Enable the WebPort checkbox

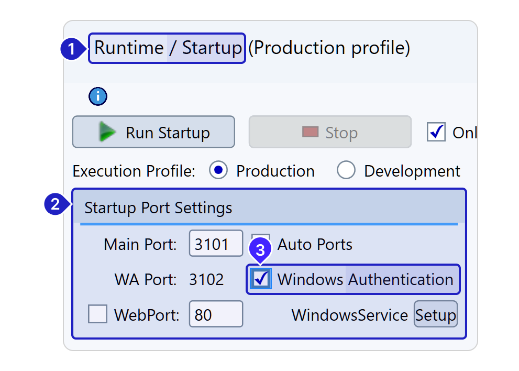97,314
